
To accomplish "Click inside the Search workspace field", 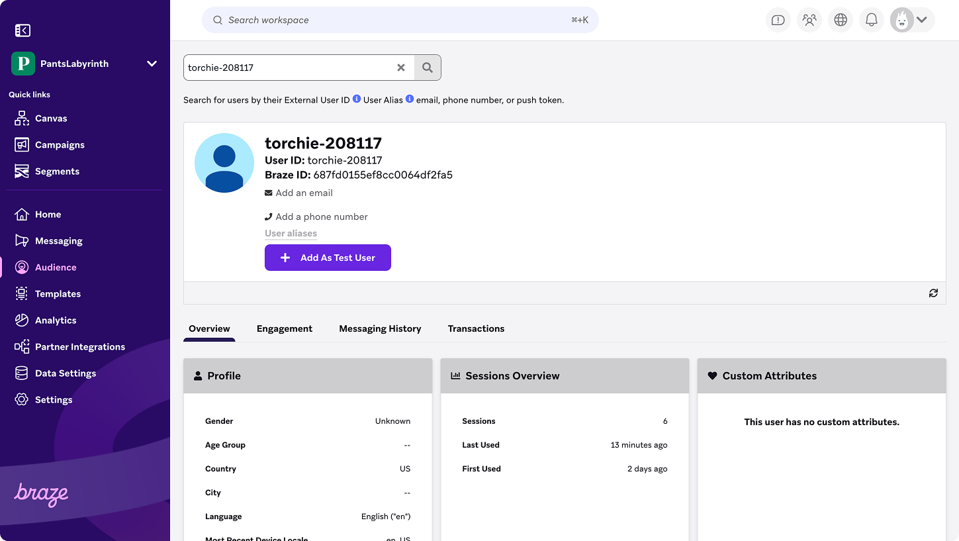I will click(x=397, y=20).
